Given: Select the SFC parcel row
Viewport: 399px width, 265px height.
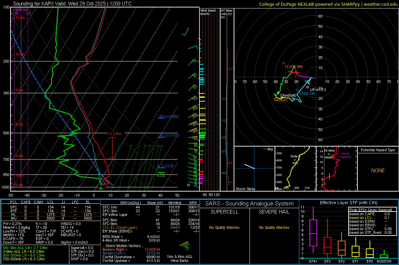Looking at the screenshot, I should click(51, 207).
